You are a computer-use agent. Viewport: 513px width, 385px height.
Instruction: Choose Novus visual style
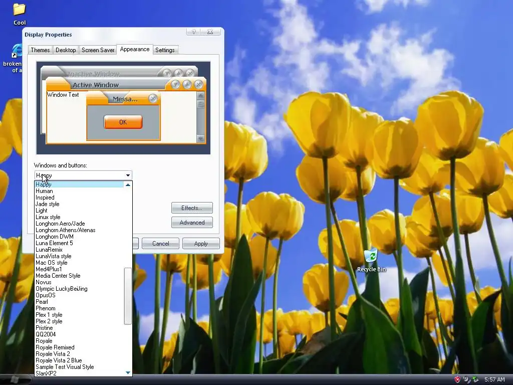pyautogui.click(x=79, y=282)
